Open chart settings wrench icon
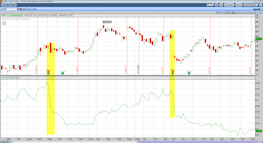This screenshot has height=143, width=263. click(x=229, y=12)
